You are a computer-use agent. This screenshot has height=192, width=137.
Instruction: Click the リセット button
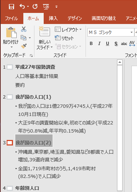click(64, 38)
